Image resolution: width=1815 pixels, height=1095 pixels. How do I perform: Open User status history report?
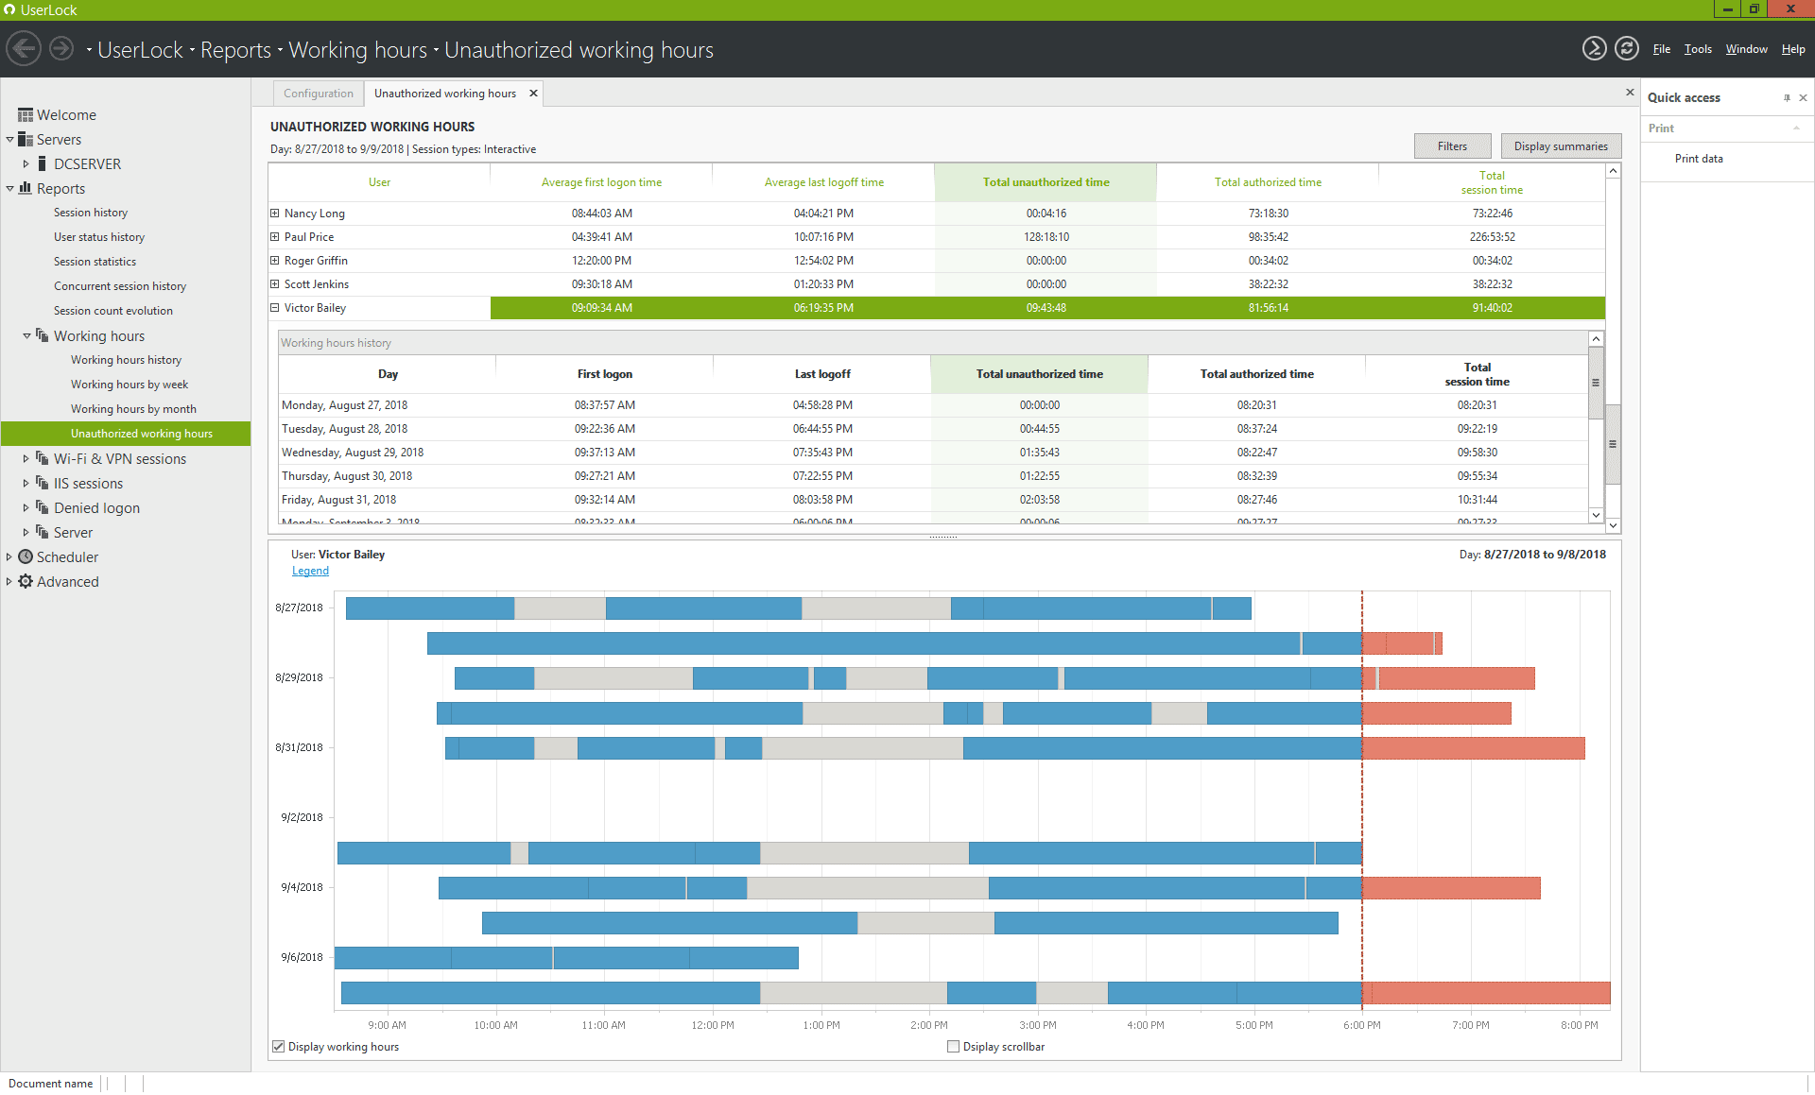tap(99, 237)
